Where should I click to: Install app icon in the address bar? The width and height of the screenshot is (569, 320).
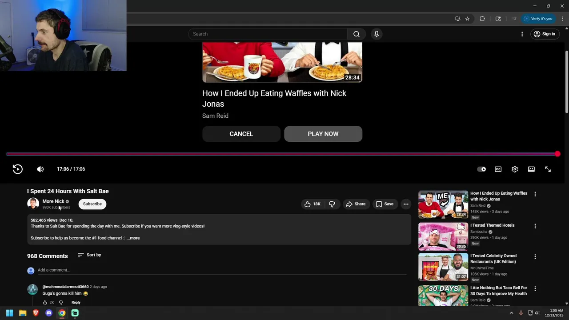click(457, 19)
